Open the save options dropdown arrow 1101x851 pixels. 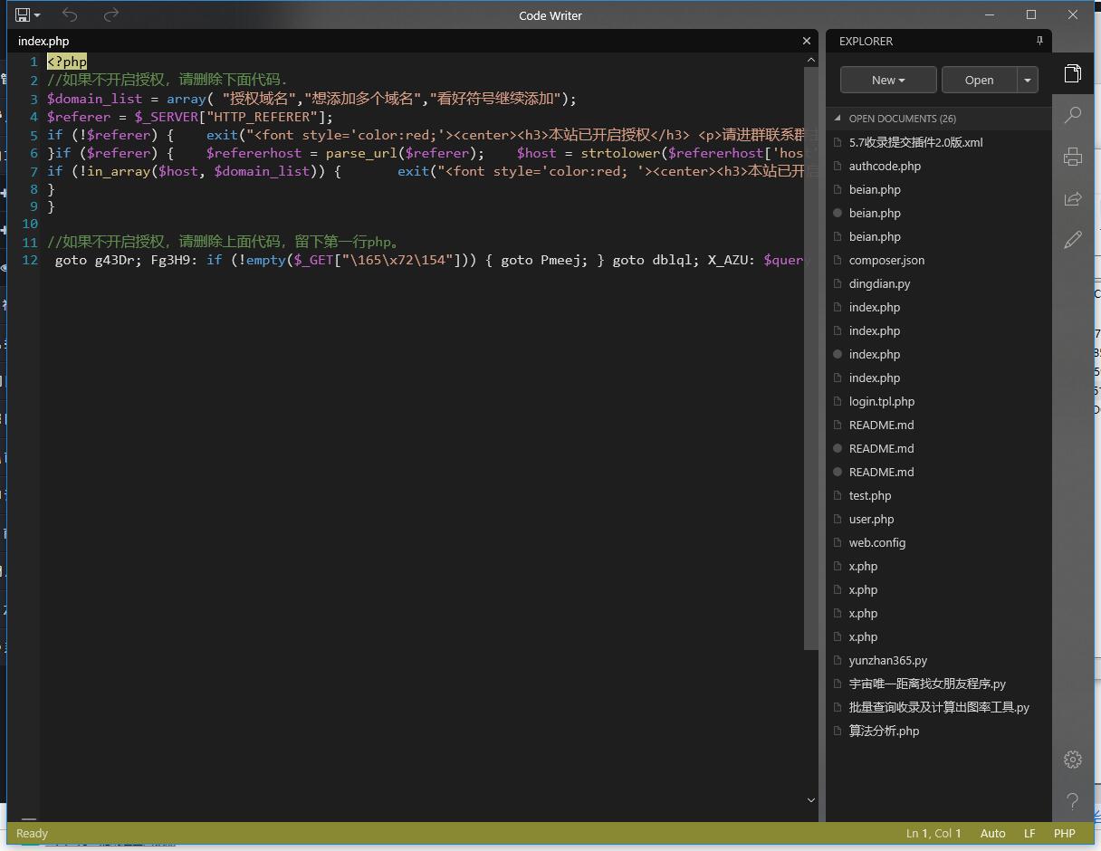pos(37,15)
